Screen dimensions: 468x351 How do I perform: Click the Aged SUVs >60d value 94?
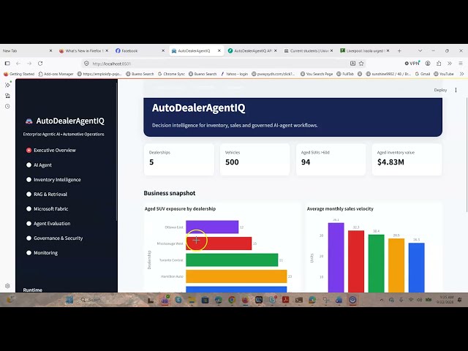click(x=306, y=162)
